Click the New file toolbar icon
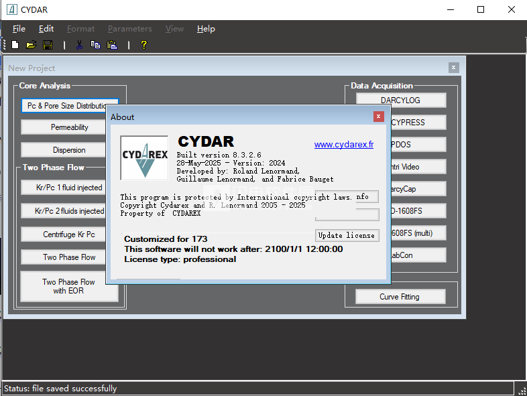The height and width of the screenshot is (396, 527). click(15, 45)
